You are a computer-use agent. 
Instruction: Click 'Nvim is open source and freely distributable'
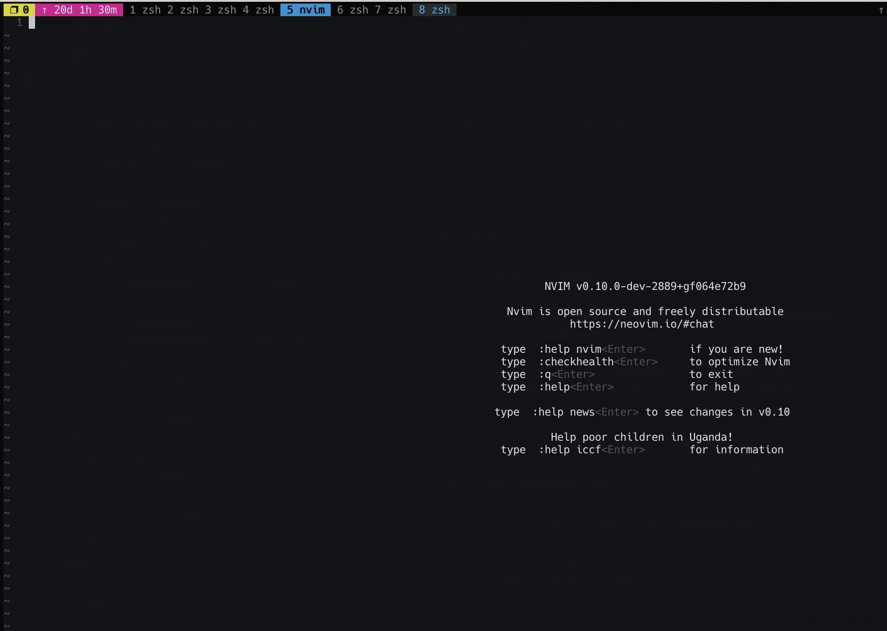coord(645,311)
